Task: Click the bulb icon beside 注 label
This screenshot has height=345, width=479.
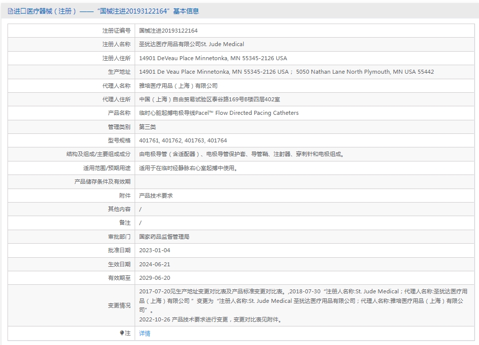Action: (x=122, y=333)
